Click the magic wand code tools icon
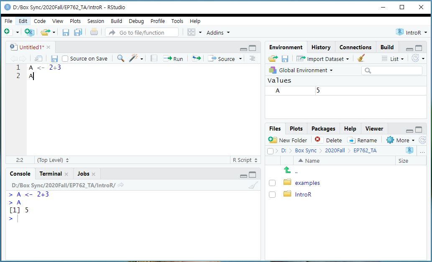Screen dimensions: 432x262 tap(133, 58)
